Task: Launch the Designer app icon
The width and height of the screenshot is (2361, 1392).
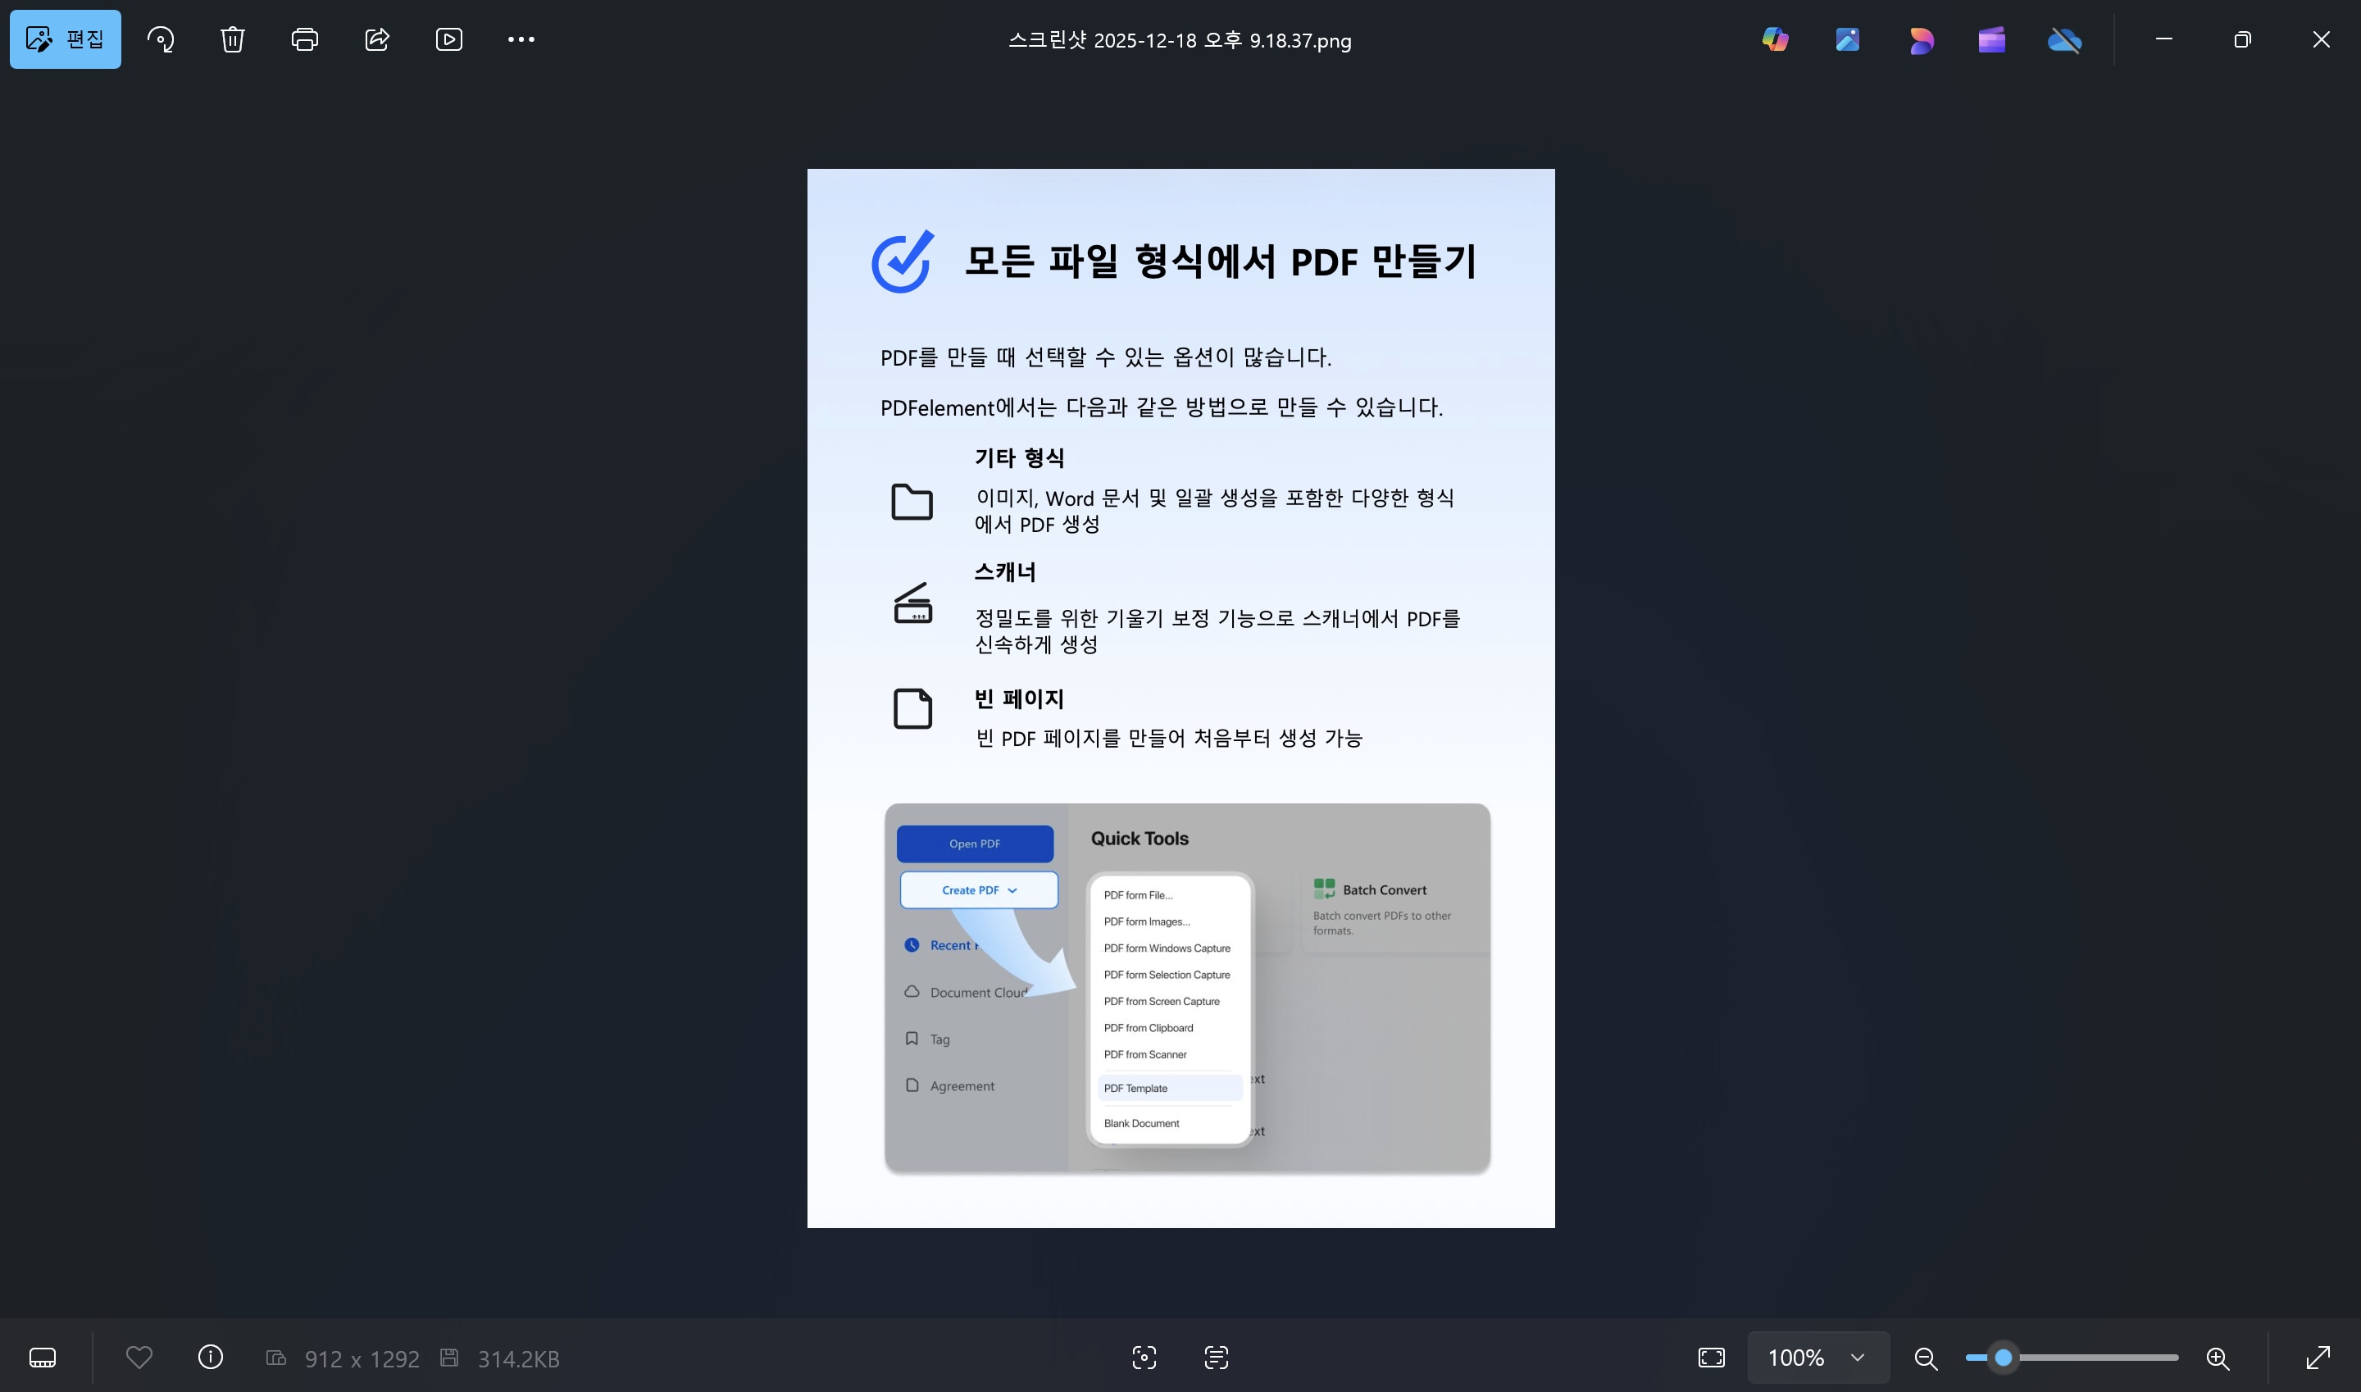Action: (x=1920, y=39)
